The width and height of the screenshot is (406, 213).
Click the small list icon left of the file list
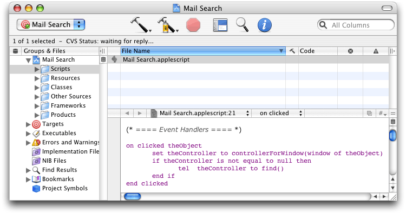tap(103, 59)
